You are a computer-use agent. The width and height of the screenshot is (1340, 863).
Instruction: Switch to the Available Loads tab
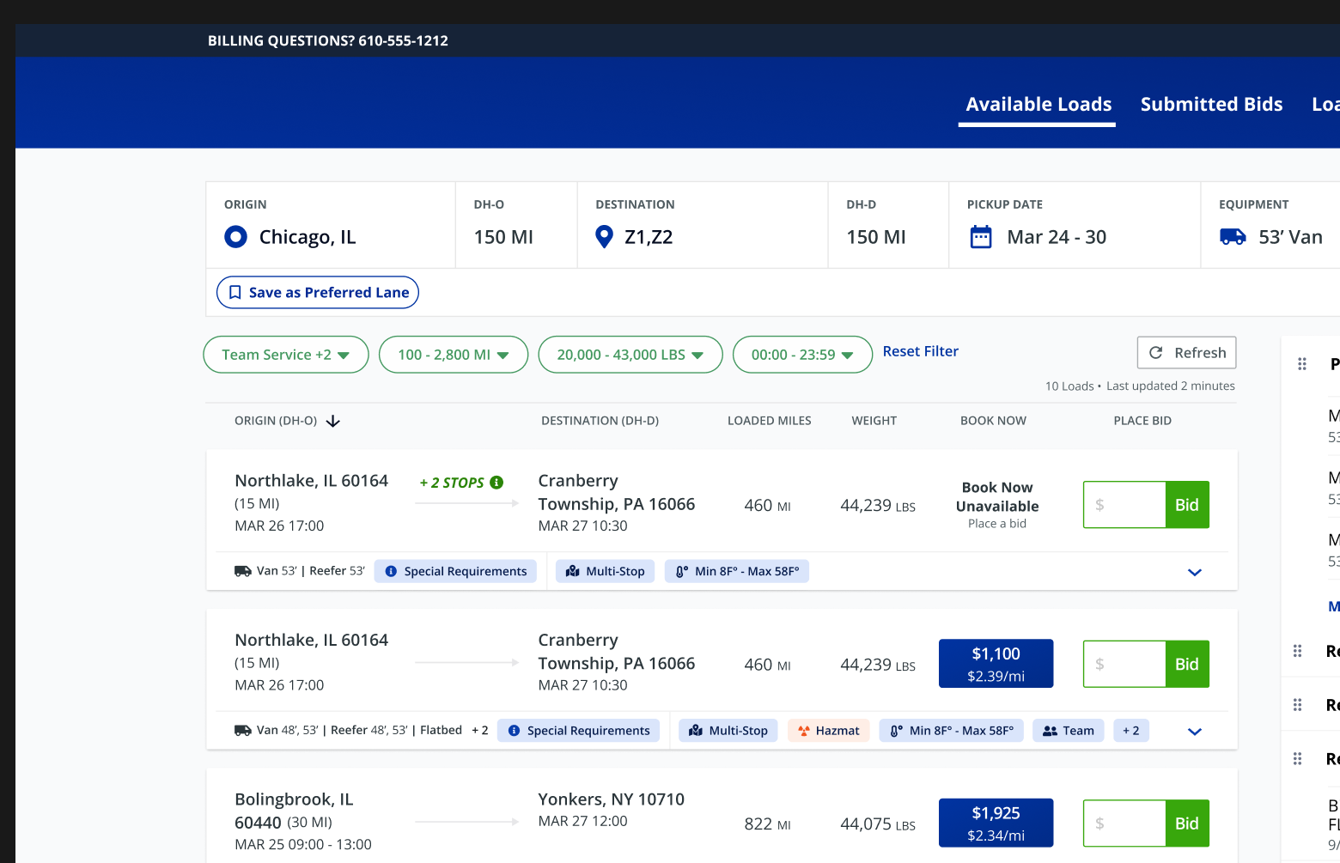point(1038,105)
